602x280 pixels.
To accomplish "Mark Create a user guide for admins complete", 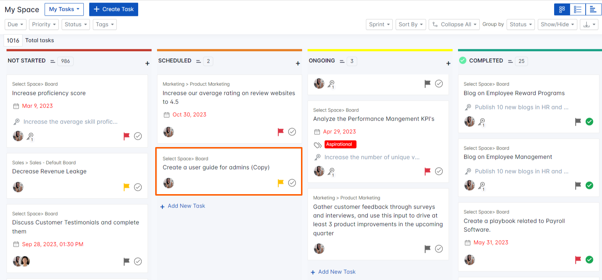I will click(x=292, y=183).
